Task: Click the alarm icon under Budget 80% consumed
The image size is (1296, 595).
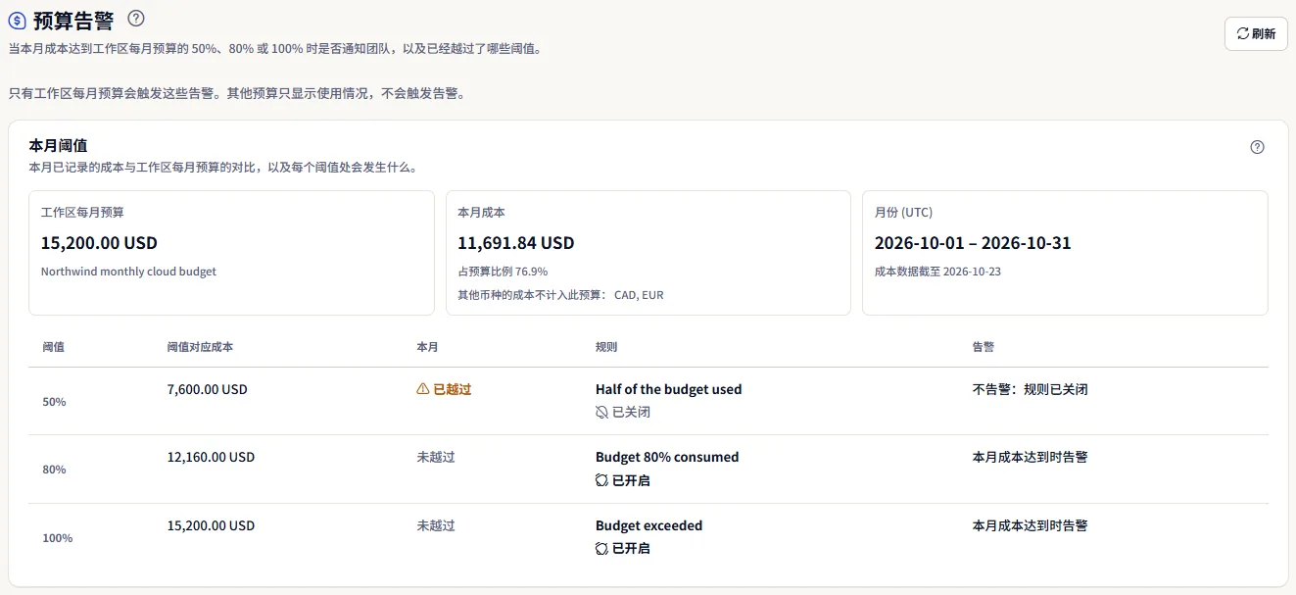Action: (601, 480)
